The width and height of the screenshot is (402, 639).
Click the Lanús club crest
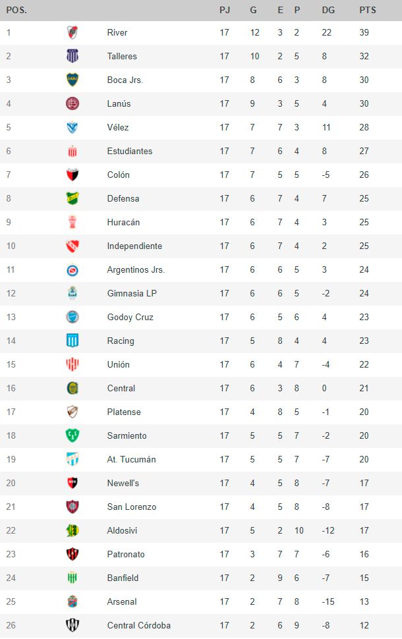click(72, 103)
